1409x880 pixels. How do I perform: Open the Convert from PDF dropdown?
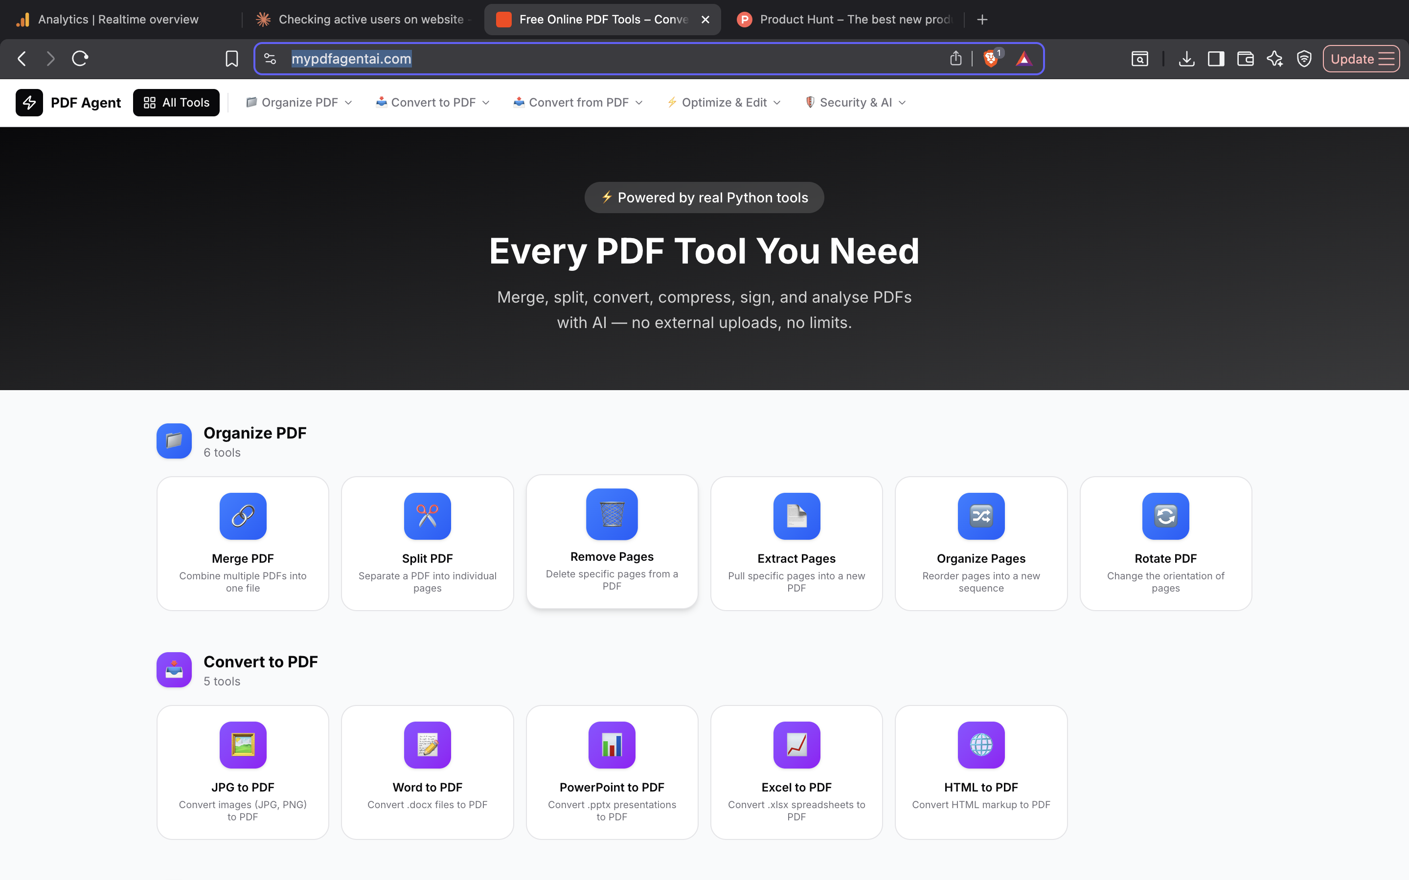(577, 103)
